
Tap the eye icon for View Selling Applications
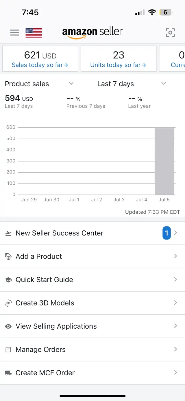pyautogui.click(x=8, y=326)
